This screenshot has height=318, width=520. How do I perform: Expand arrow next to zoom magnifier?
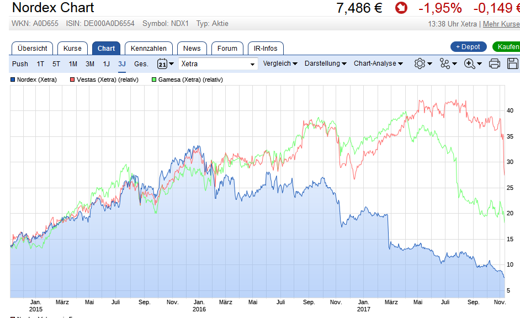tap(479, 63)
